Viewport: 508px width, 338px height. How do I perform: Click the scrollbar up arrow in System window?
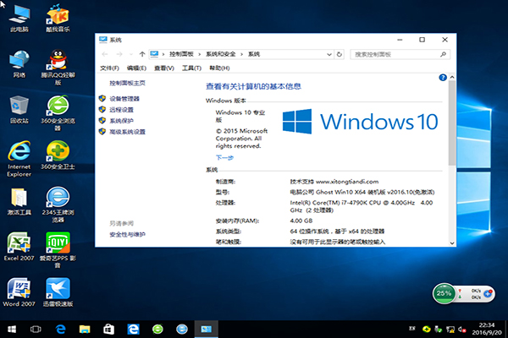(x=452, y=77)
